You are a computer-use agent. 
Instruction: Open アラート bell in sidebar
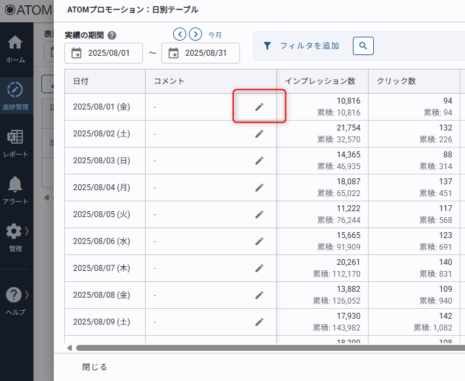coord(15,191)
